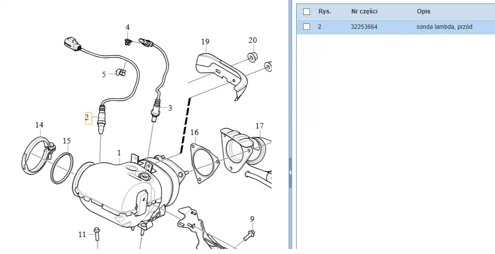Image resolution: width=495 pixels, height=254 pixels.
Task: Select callout number 5 clip label
Action: click(104, 75)
